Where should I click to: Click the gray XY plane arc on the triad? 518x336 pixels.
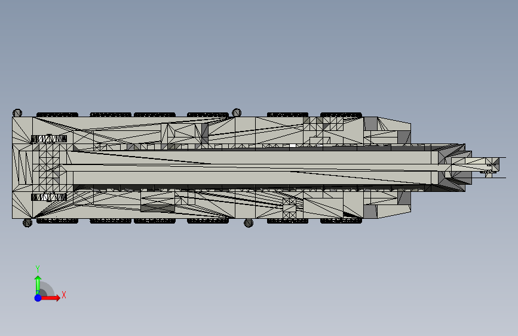(x=48, y=289)
